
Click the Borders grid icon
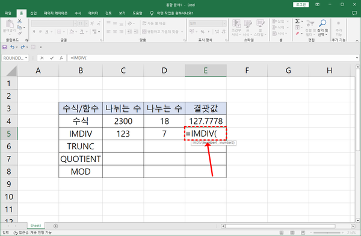(x=59, y=31)
